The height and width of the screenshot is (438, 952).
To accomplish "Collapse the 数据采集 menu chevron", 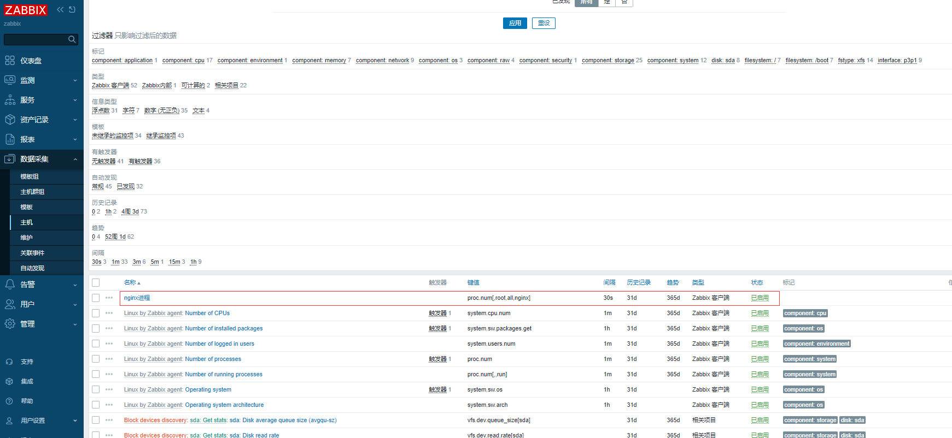I will (75, 159).
